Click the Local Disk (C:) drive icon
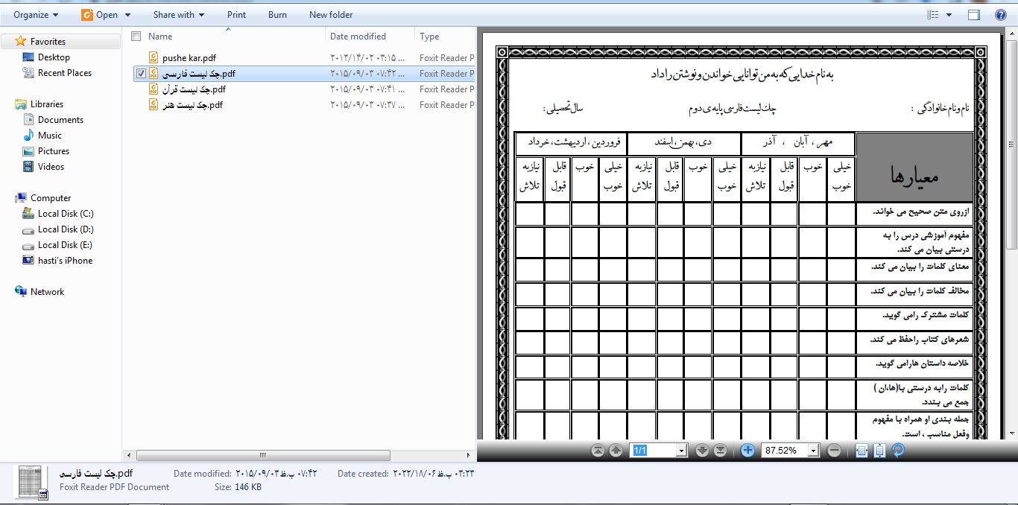This screenshot has height=505, width=1018. pyautogui.click(x=29, y=214)
